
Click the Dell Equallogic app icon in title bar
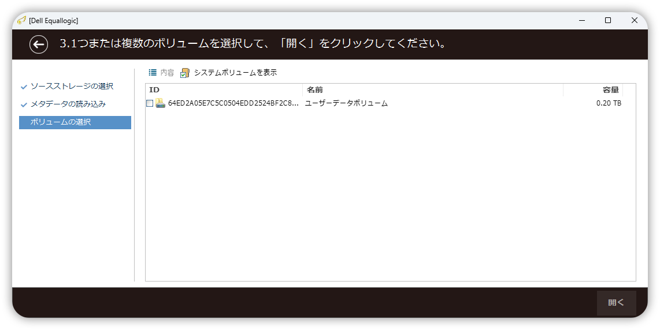[21, 20]
